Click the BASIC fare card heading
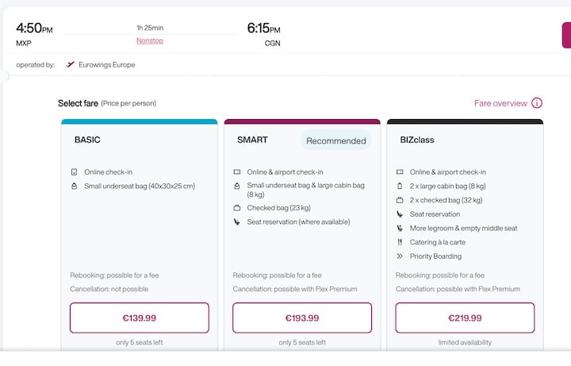 [87, 140]
